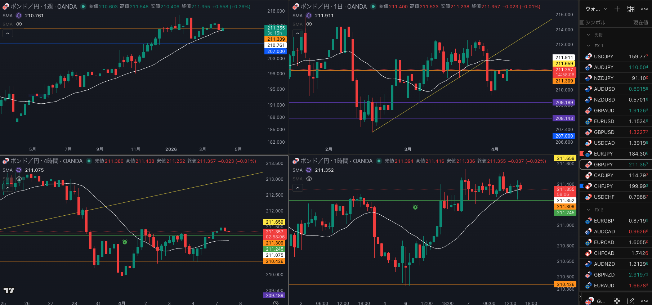The width and height of the screenshot is (652, 305).
Task: Click the add symbol plus icon in watchlist
Action: [x=617, y=9]
